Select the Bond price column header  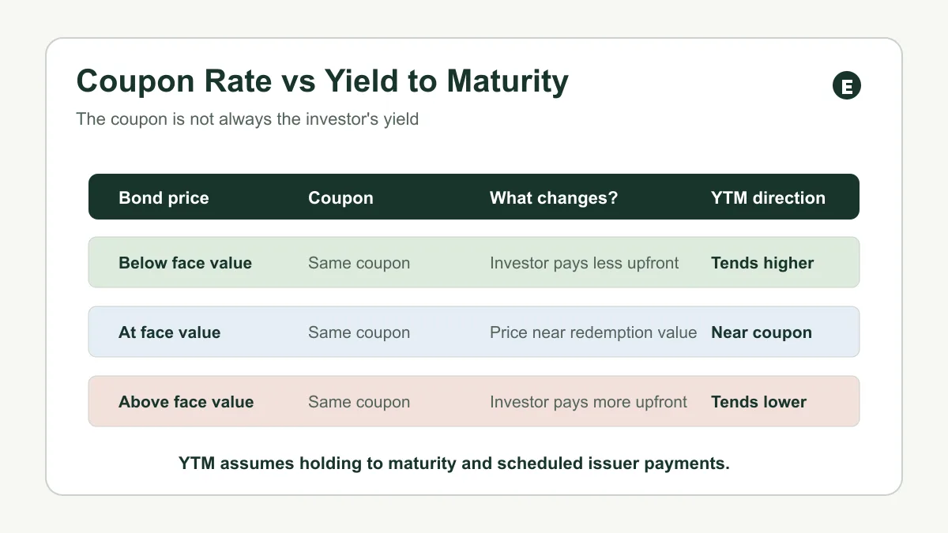(164, 198)
